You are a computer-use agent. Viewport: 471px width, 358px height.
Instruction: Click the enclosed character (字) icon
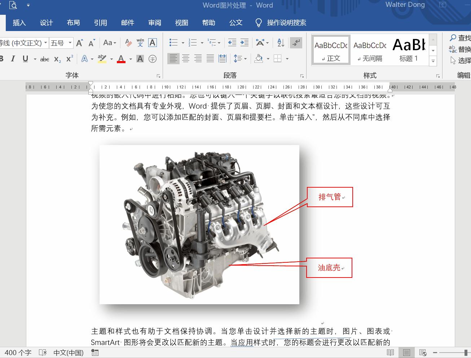(x=153, y=59)
